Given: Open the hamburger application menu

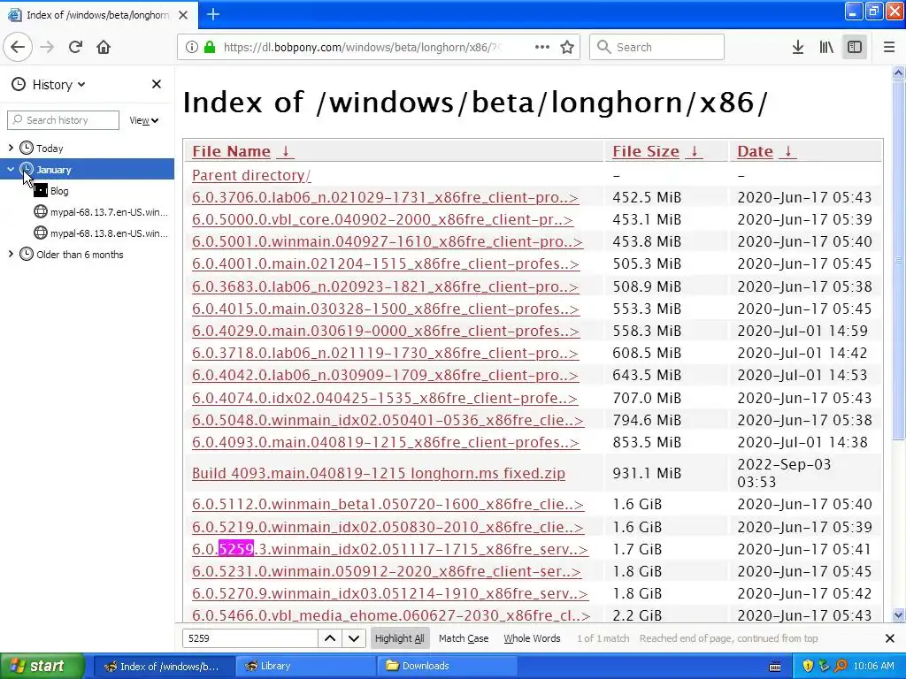Looking at the screenshot, I should click(889, 47).
